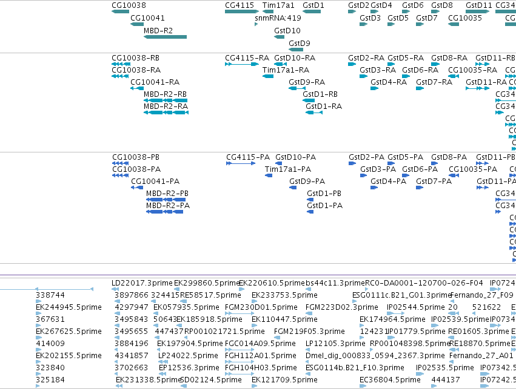
Task: Select transcript GstD9-RA
Action: click(307, 82)
